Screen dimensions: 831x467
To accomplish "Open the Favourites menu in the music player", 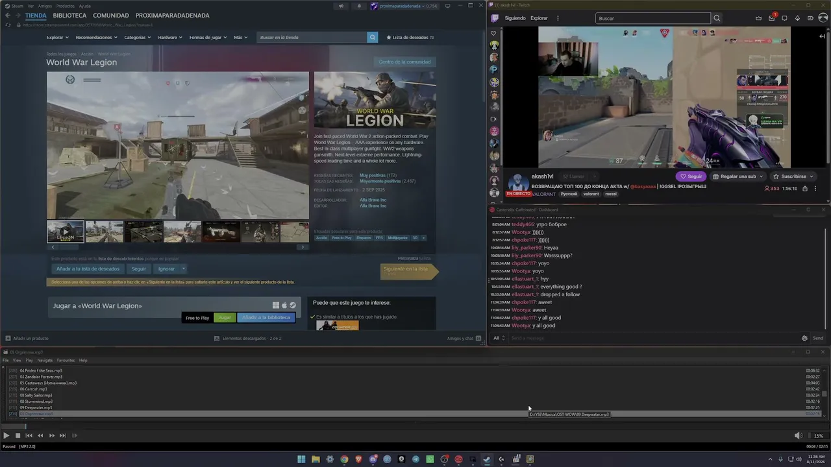I will click(66, 361).
